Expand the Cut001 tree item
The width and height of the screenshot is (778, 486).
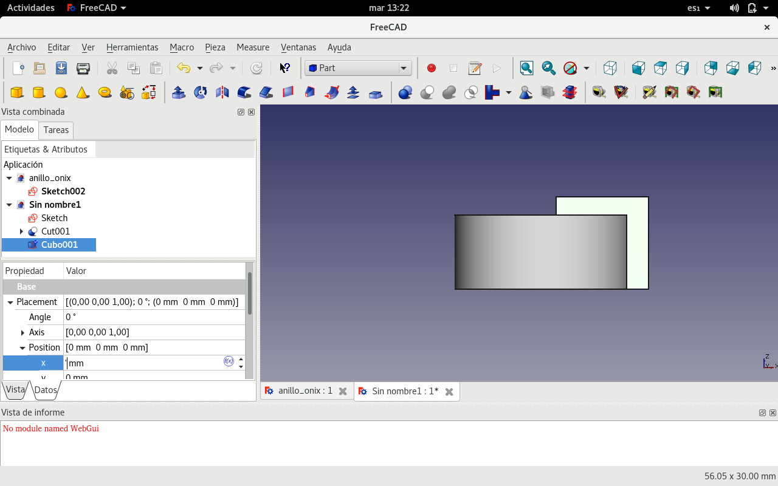(x=21, y=231)
